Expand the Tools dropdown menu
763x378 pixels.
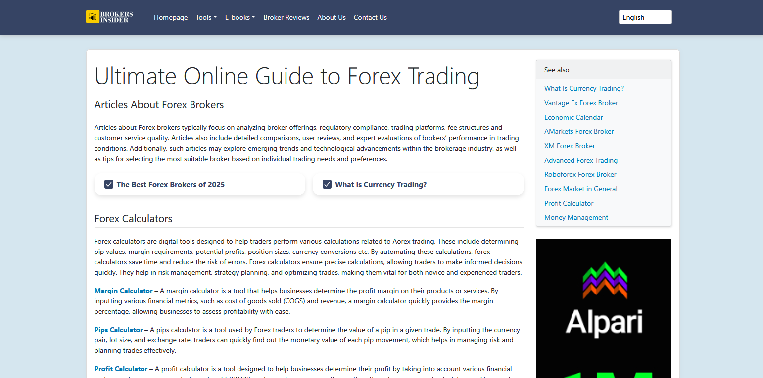(x=206, y=17)
